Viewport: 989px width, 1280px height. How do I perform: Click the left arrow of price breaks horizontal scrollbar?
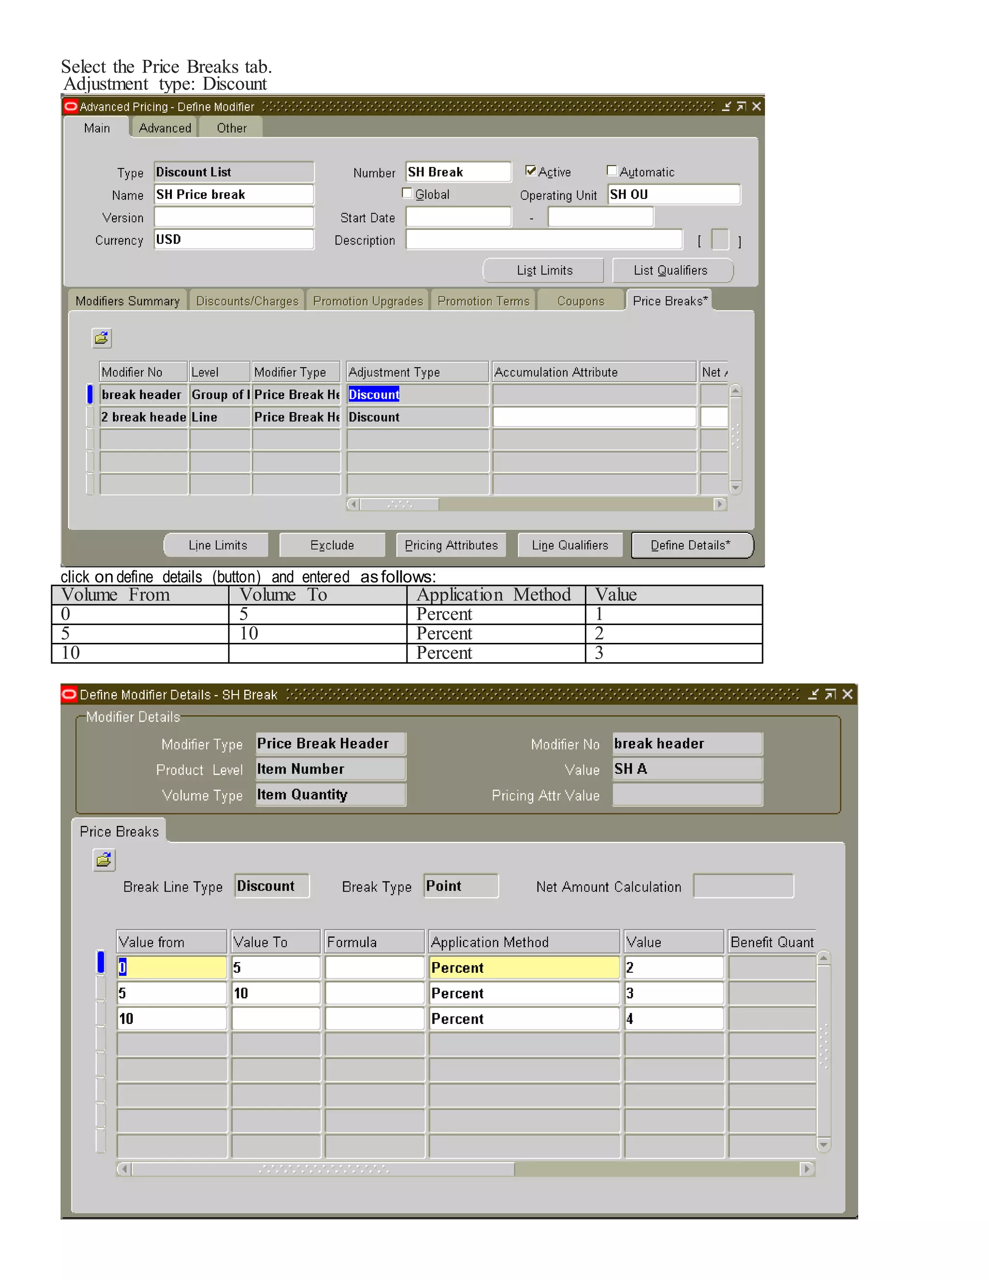click(x=124, y=1168)
